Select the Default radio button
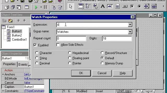 (102, 58)
